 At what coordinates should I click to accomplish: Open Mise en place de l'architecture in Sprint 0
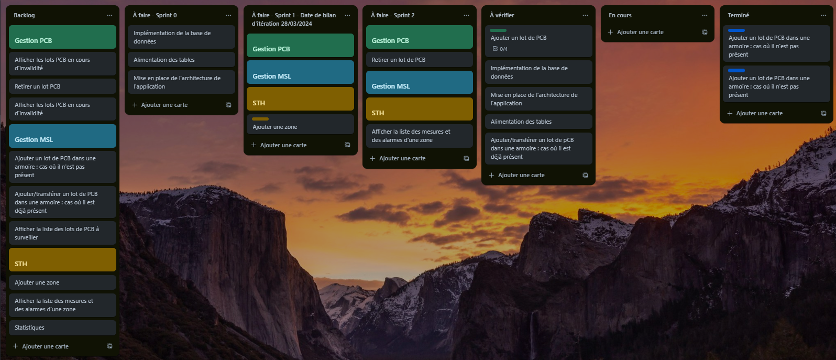[x=181, y=82]
